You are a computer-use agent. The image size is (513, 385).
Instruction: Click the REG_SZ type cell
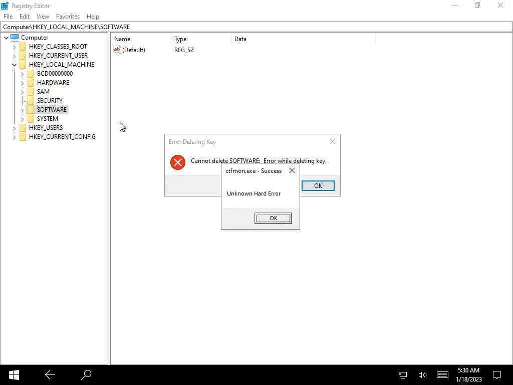tap(184, 50)
